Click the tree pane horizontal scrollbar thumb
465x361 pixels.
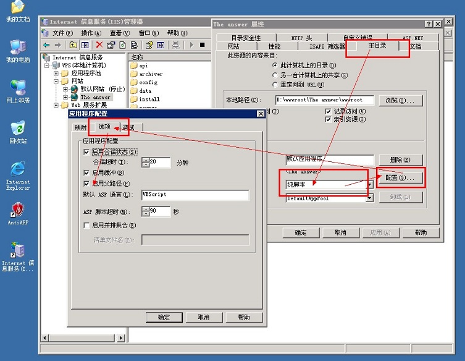tap(82, 338)
